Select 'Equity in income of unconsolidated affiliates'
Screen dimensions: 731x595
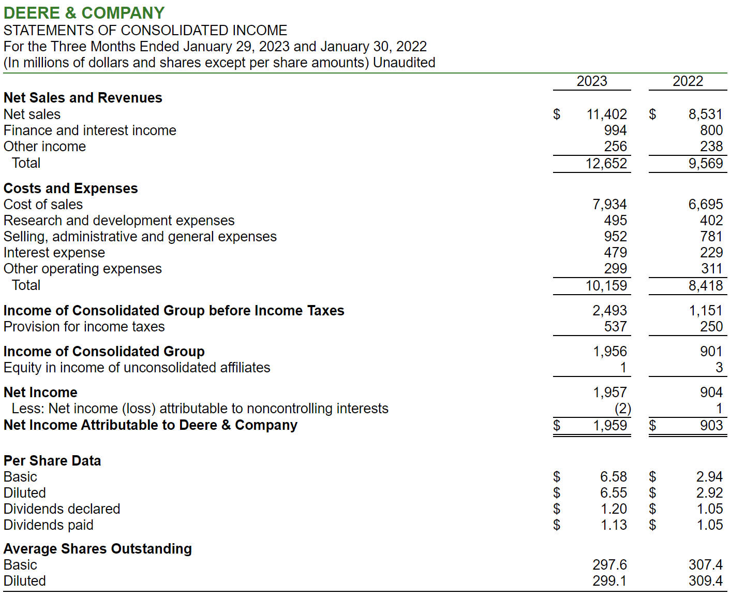click(137, 367)
